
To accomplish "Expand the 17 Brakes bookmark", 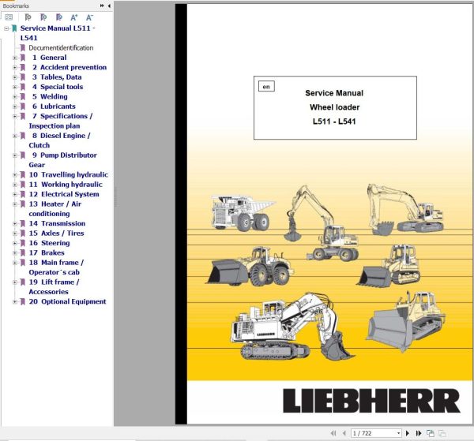I will (x=14, y=253).
